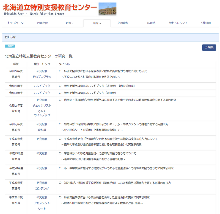Click the title about カリキュラム・マネジメント
Screen dimensions: 220x214
click(116, 124)
